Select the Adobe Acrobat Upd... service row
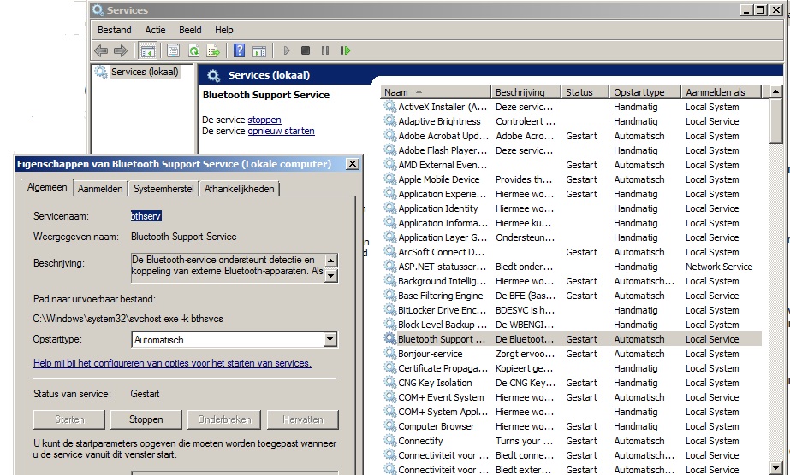Image resolution: width=790 pixels, height=475 pixels. (572, 136)
